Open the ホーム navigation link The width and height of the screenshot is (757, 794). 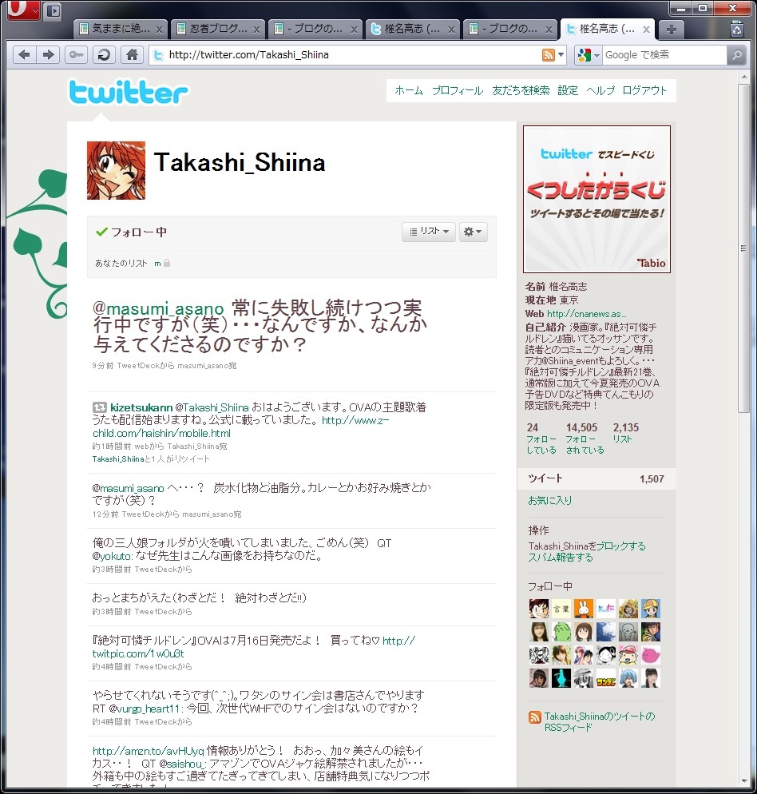409,90
